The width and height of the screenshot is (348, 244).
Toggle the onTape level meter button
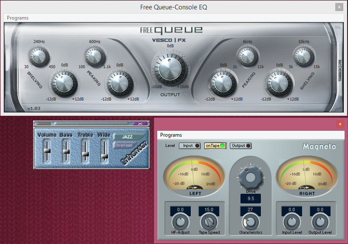pos(215,146)
